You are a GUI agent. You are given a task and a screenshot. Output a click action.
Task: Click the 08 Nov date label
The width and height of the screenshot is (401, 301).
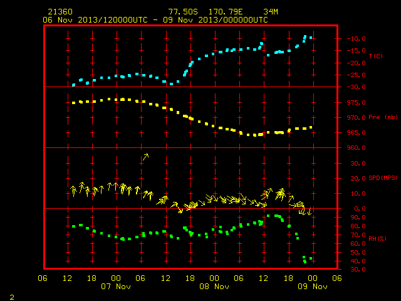point(214,287)
